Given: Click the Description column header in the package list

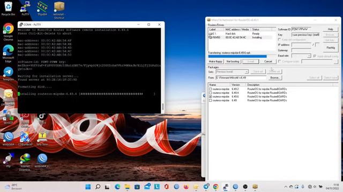Looking at the screenshot, I should (289, 85).
